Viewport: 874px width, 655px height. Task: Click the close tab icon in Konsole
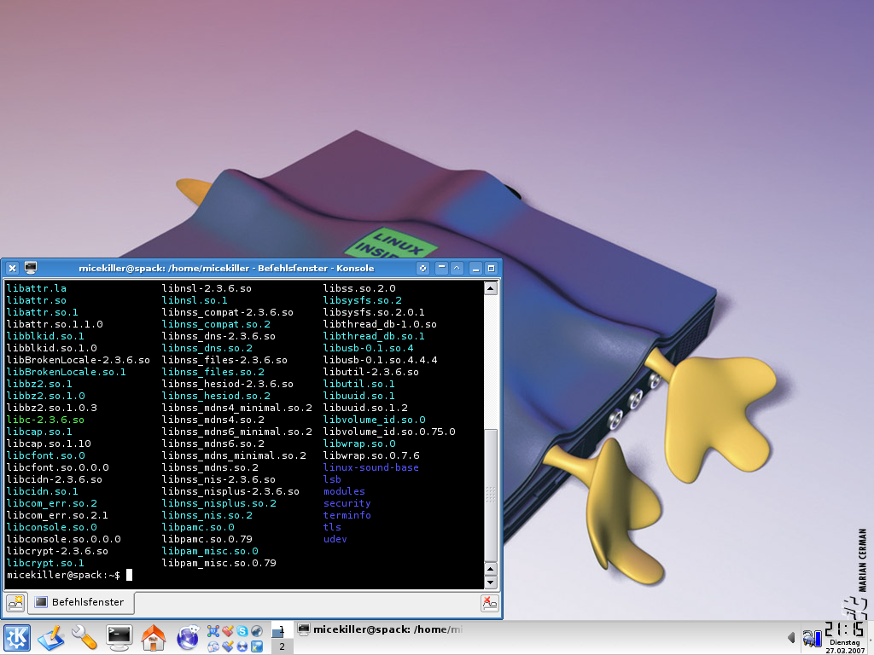pos(489,603)
